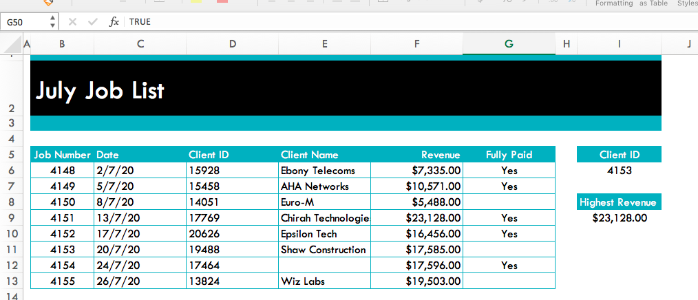Select column F header
The image size is (698, 300).
pos(416,44)
